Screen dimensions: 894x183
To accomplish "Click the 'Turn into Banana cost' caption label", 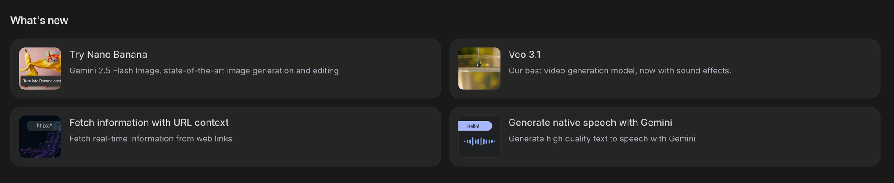I will coord(41,81).
